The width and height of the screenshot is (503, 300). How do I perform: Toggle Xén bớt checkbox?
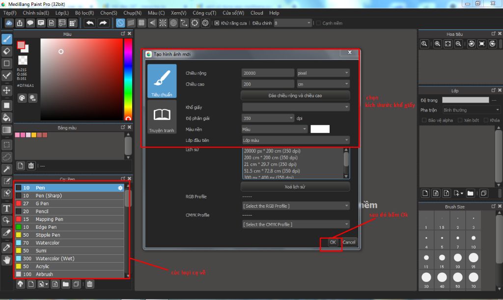[460, 120]
